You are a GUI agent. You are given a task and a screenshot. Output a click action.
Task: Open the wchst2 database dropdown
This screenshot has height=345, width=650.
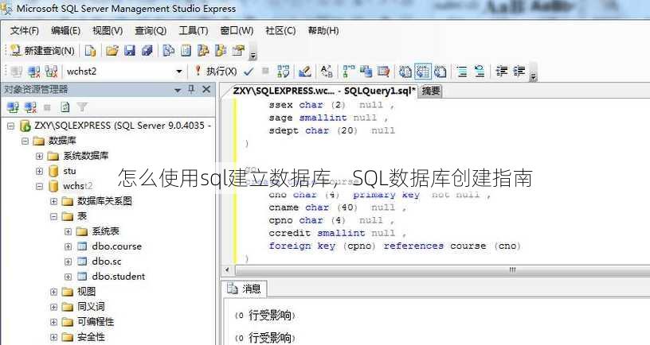[179, 72]
